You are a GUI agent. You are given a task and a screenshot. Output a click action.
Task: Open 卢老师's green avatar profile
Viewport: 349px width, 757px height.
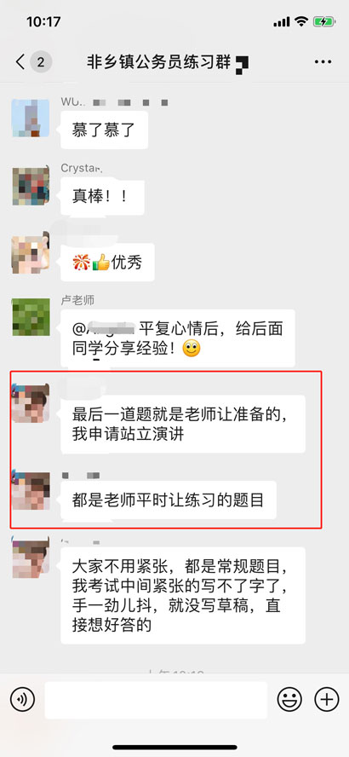coord(31,317)
